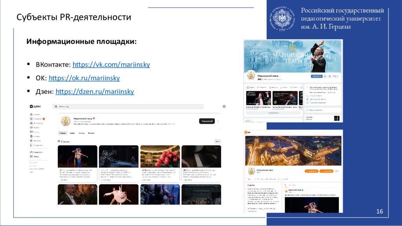
Task: Click the Mariinsky emblem avatar on the VK page
Action: click(251, 75)
